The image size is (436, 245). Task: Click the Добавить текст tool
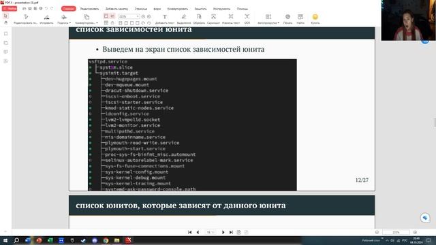click(165, 19)
